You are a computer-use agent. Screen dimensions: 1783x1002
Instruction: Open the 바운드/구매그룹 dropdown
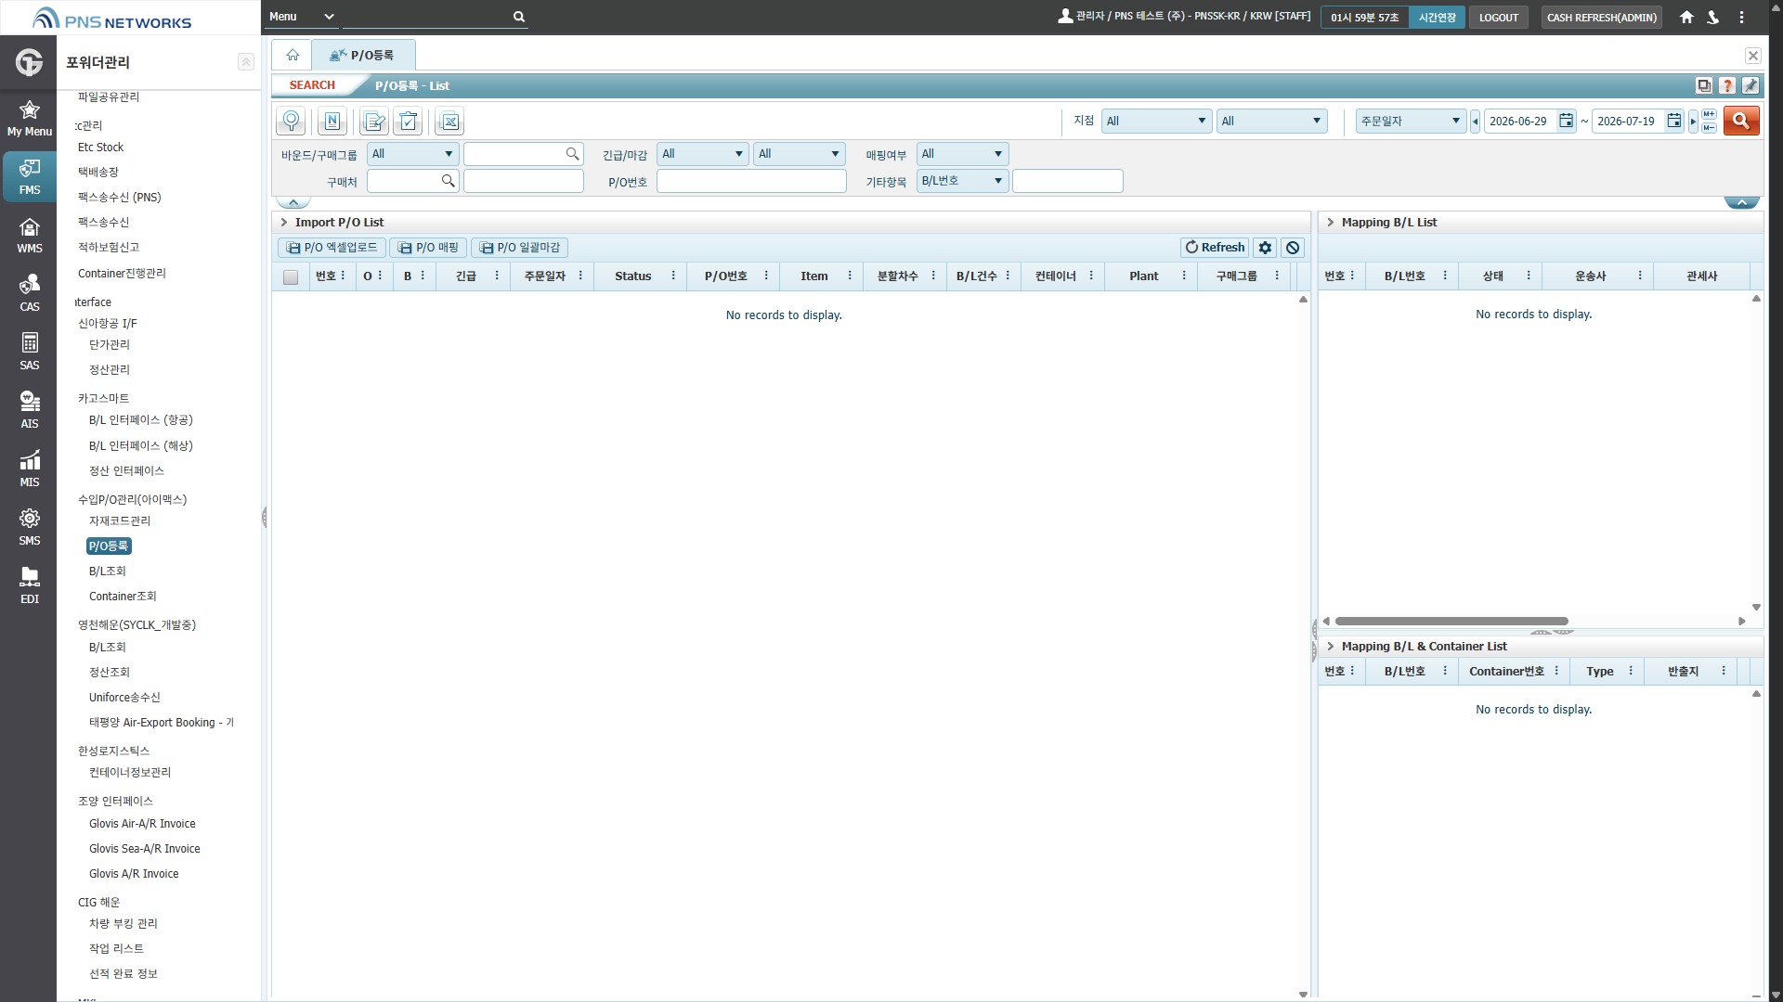tap(412, 154)
